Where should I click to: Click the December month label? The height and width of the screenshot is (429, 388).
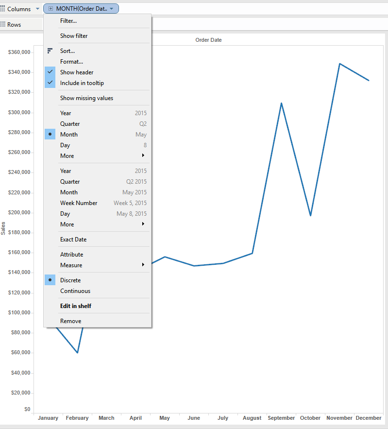pyautogui.click(x=368, y=418)
